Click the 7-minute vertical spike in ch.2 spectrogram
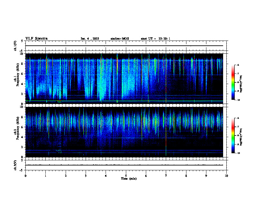255x197 pixels. click(x=166, y=132)
